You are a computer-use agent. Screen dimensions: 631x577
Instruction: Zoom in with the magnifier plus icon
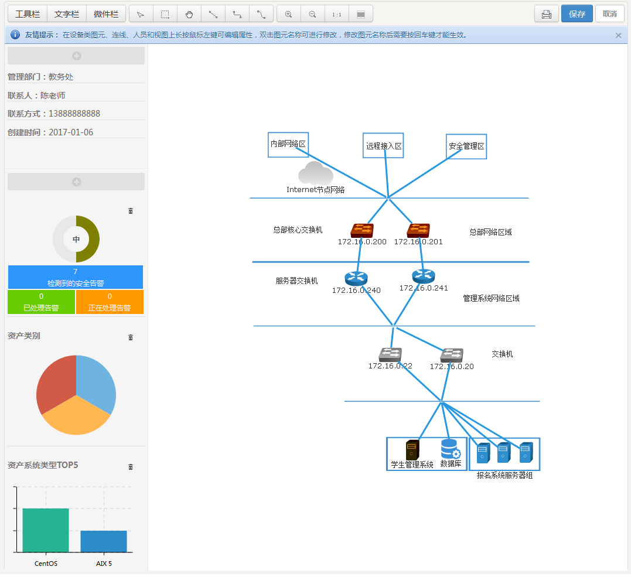click(x=288, y=14)
